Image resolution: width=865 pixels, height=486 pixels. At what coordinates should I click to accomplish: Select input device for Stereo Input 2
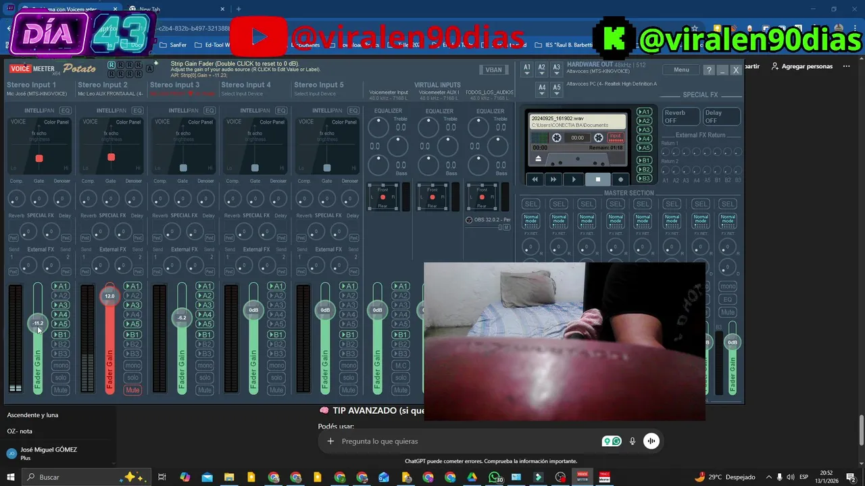point(110,94)
